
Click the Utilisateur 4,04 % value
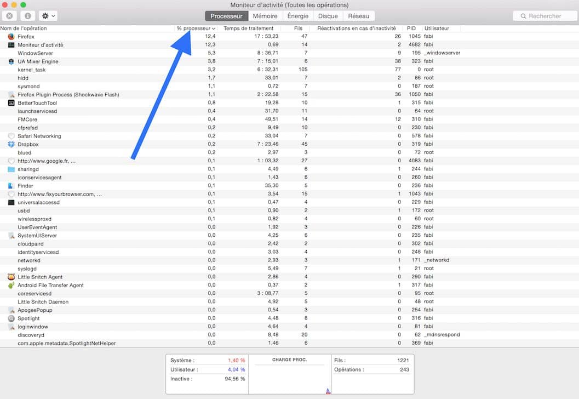click(236, 369)
